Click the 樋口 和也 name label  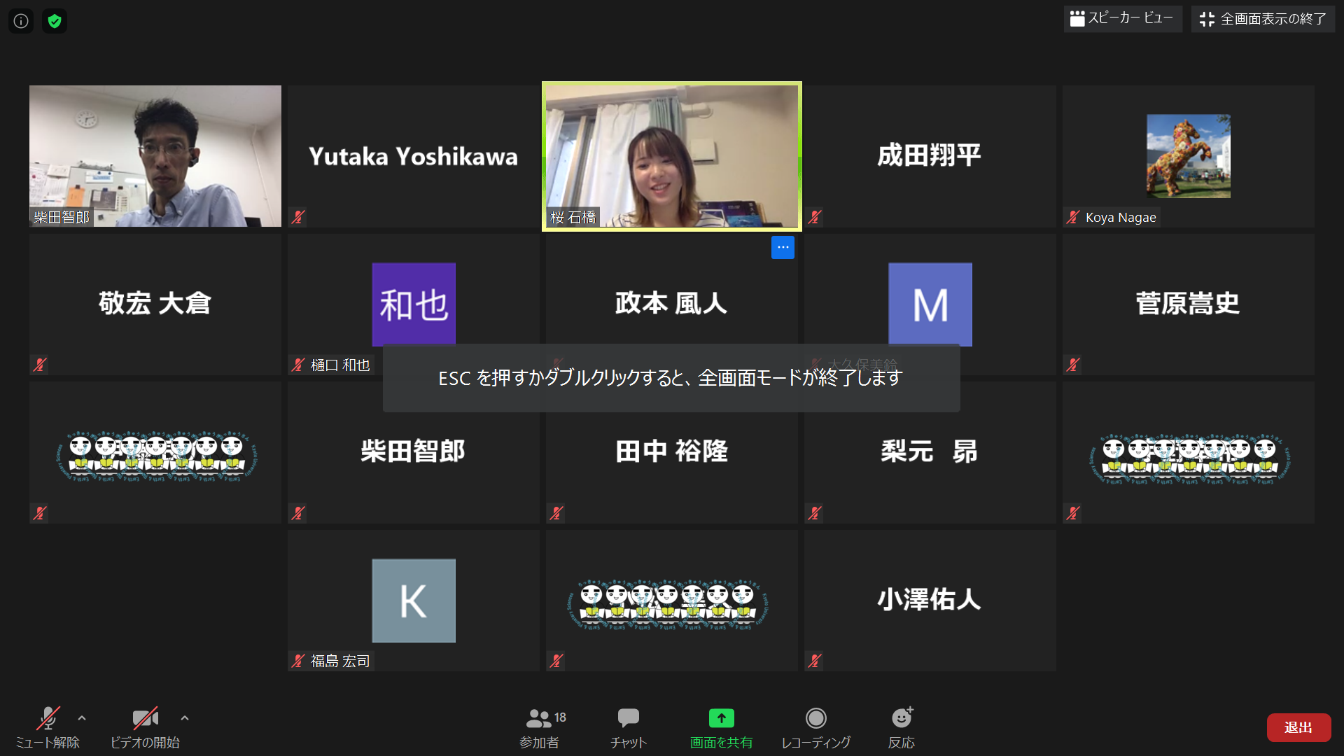340,365
